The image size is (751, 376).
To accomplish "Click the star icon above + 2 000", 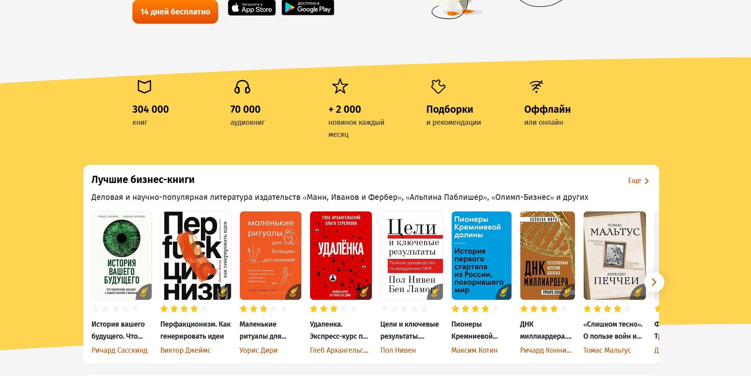I will click(x=340, y=86).
